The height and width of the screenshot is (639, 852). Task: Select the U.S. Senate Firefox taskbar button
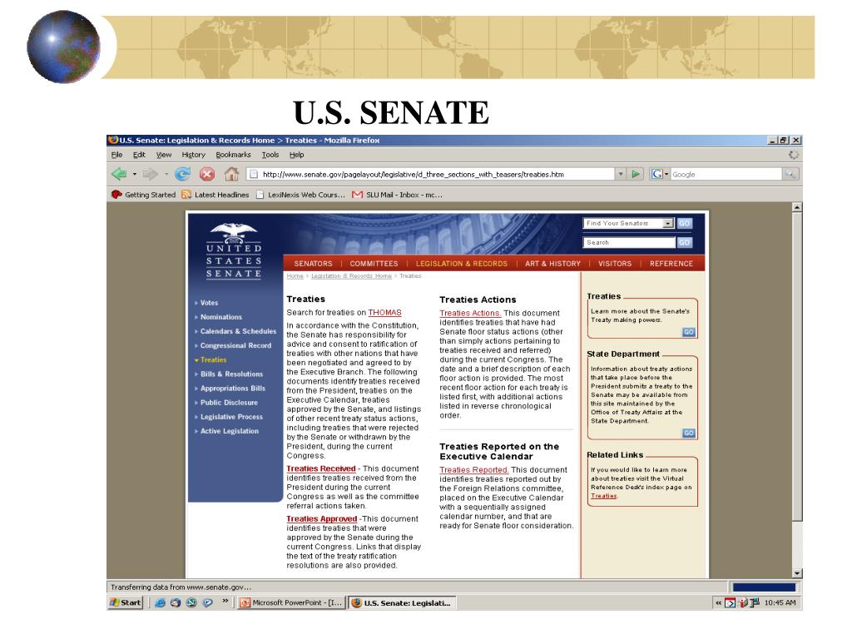402,602
